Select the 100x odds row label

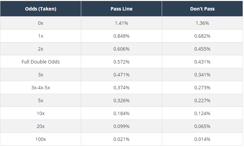(x=41, y=139)
